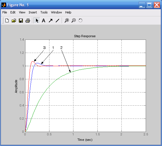The width and height of the screenshot is (162, 146).
Task: Select the Insert Arrow tool
Action: 51,21
